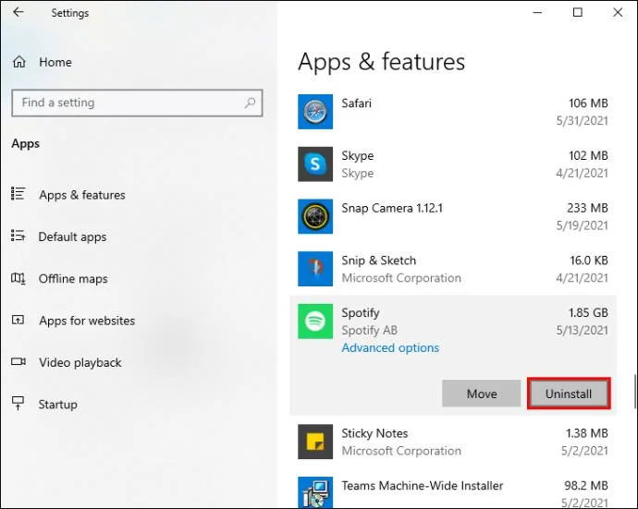
Task: Select the Safari compass app icon
Action: [x=315, y=112]
